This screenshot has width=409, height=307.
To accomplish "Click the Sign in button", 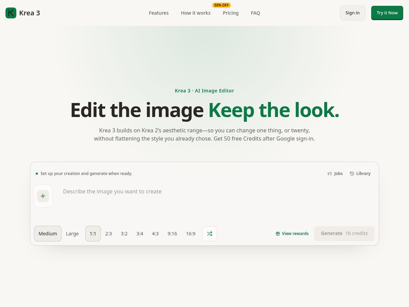I will click(x=352, y=13).
